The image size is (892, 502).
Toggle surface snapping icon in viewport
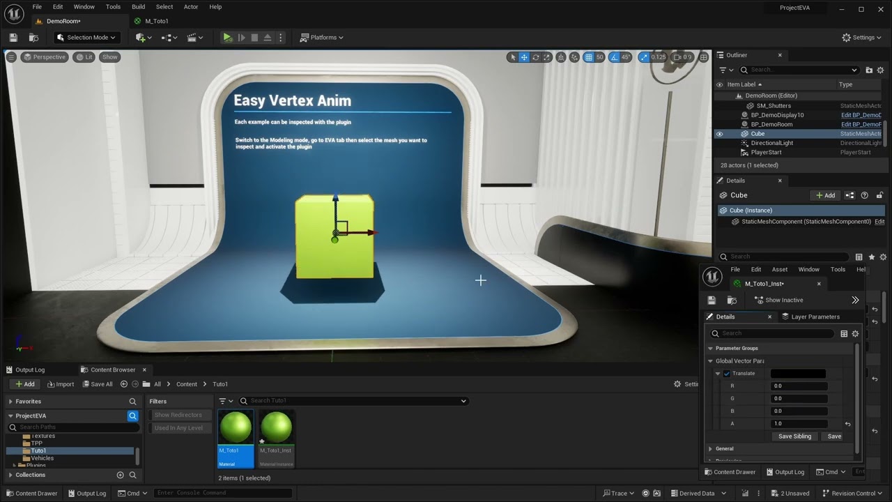coord(574,57)
